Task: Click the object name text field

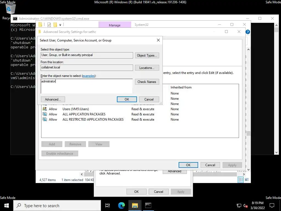Action: pos(87,86)
